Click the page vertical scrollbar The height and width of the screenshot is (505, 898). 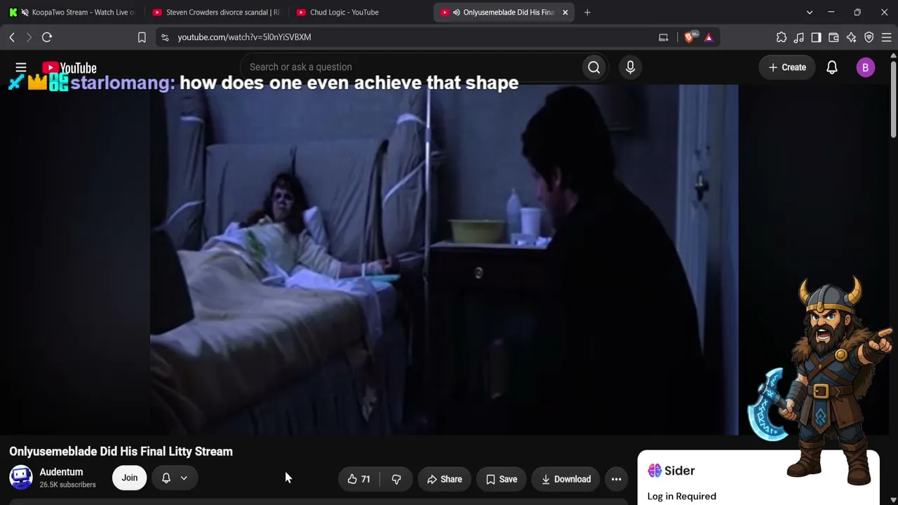[893, 98]
